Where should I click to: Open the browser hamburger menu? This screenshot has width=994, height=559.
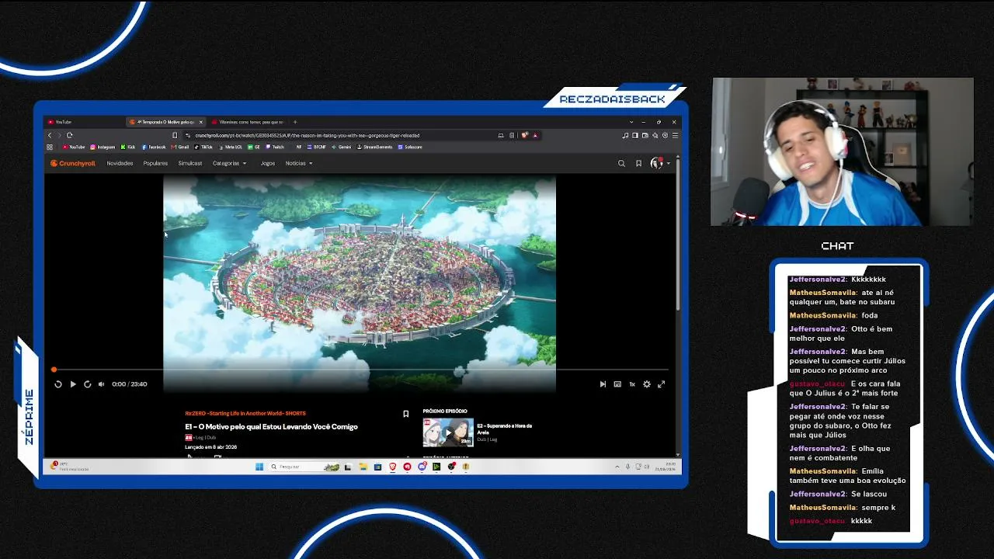[675, 135]
